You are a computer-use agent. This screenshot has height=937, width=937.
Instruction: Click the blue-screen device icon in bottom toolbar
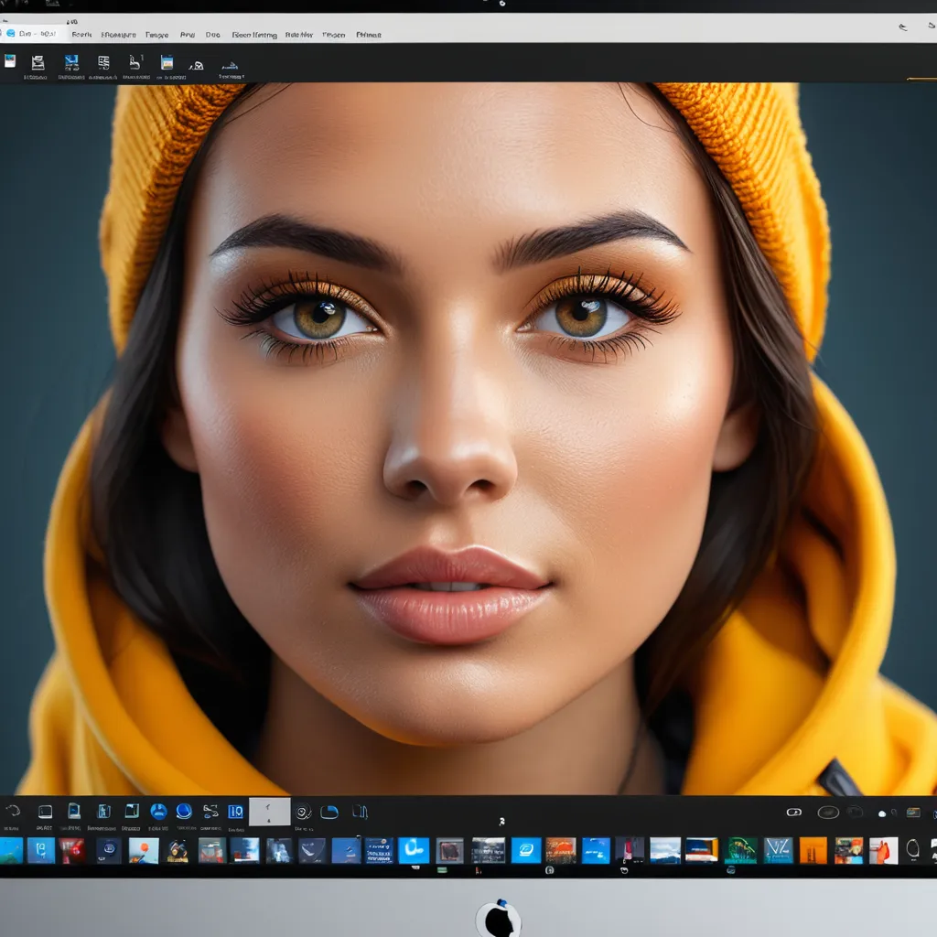tap(74, 811)
